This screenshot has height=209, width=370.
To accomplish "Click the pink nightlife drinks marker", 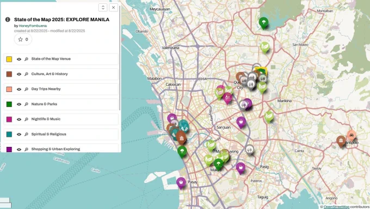I will point(227,98).
